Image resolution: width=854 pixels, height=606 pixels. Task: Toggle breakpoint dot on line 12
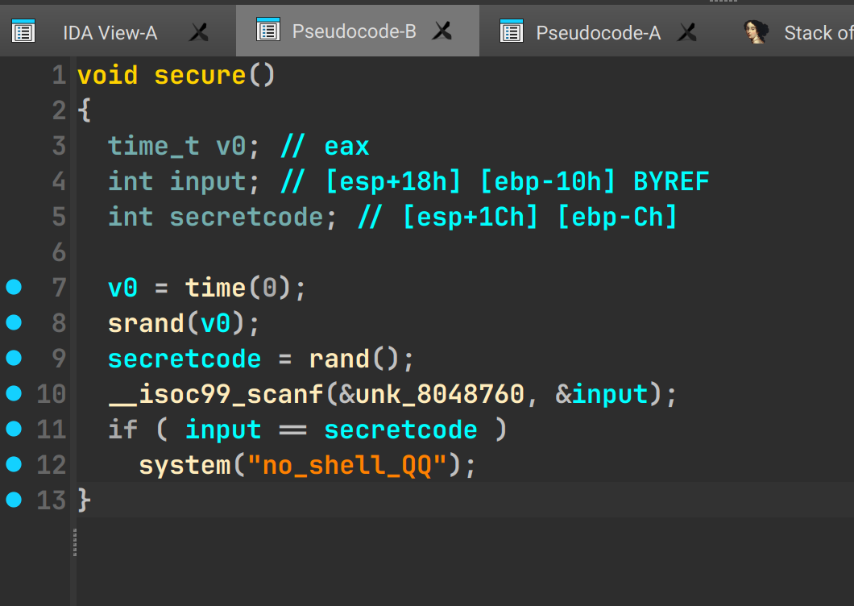14,465
